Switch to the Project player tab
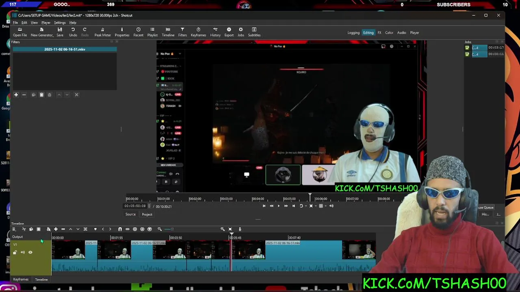The image size is (520, 292). click(x=147, y=215)
